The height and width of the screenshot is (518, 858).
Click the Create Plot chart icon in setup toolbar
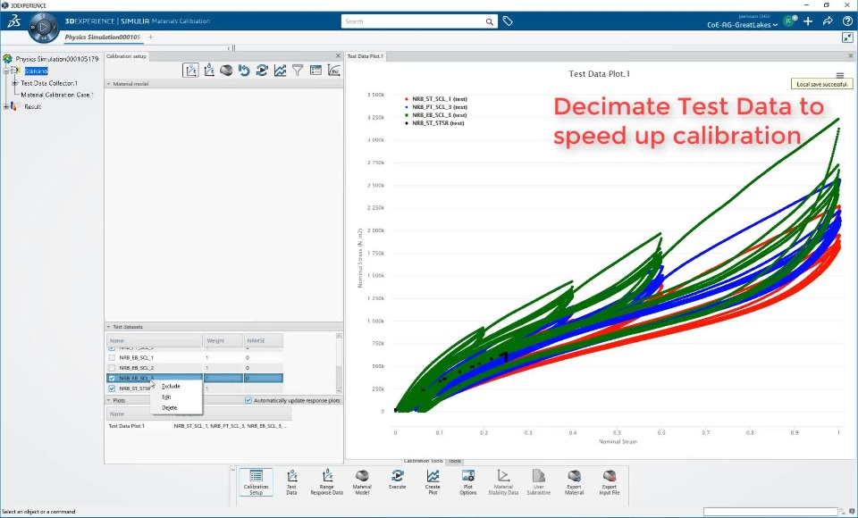280,70
